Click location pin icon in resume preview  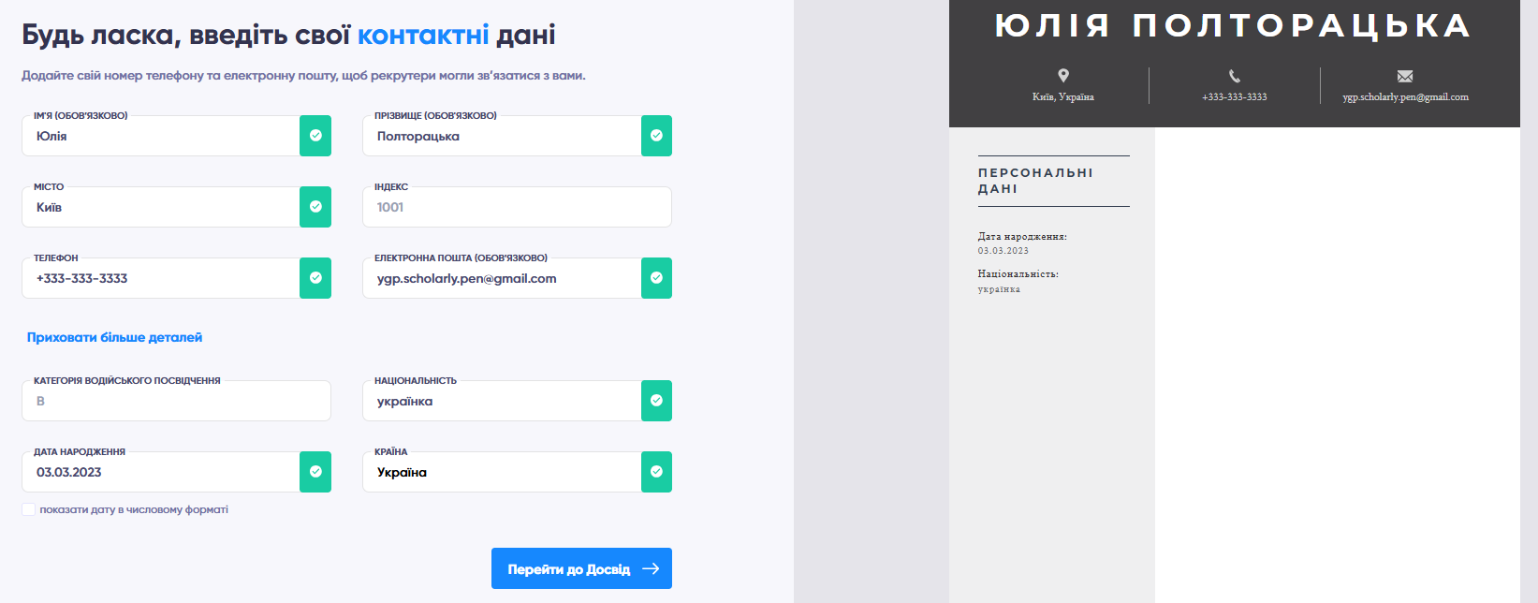pos(1062,76)
